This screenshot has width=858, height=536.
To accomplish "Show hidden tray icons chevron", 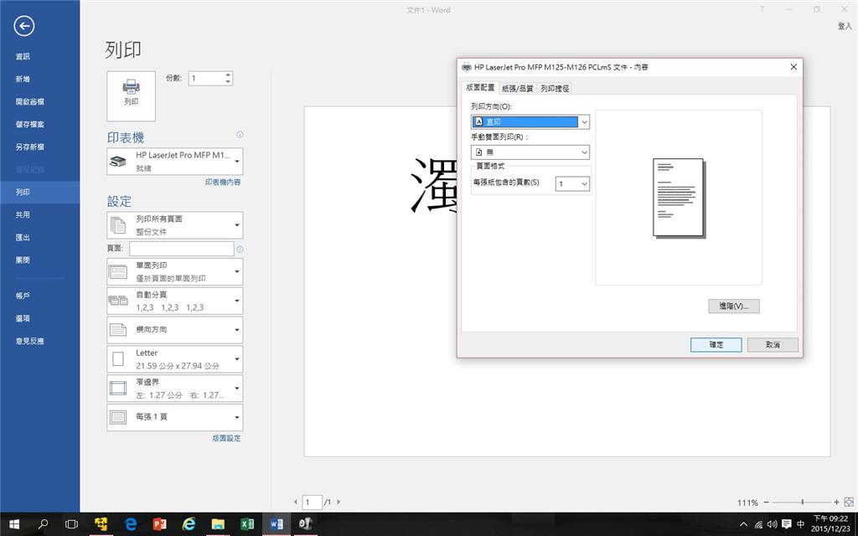I will pyautogui.click(x=743, y=524).
